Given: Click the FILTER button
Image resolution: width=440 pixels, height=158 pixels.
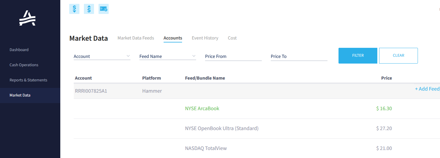Looking at the screenshot, I should pyautogui.click(x=358, y=56).
